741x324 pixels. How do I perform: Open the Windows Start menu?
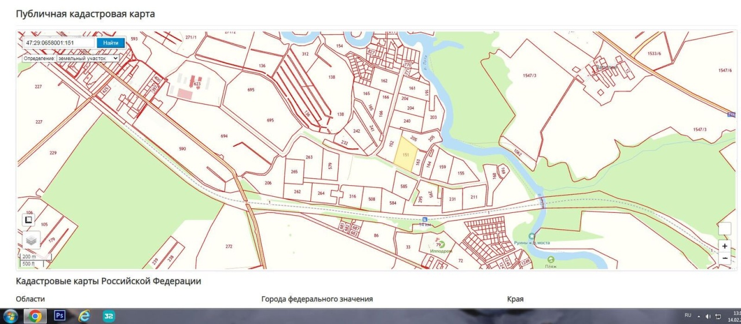tap(11, 316)
